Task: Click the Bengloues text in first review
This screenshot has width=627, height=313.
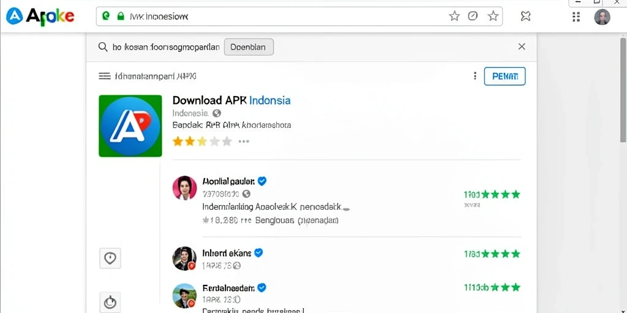Action: (x=275, y=220)
